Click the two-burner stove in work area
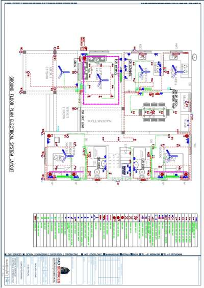The height and width of the screenshot is (288, 204). pyautogui.click(x=185, y=68)
